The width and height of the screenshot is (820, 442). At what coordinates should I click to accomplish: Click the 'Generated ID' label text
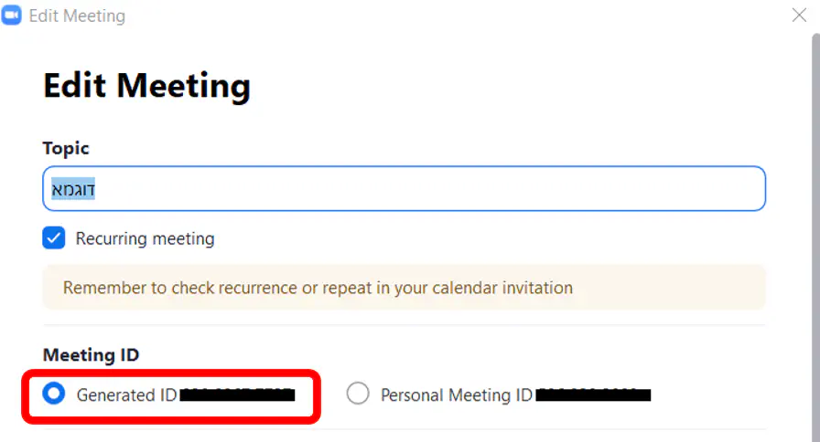[127, 395]
